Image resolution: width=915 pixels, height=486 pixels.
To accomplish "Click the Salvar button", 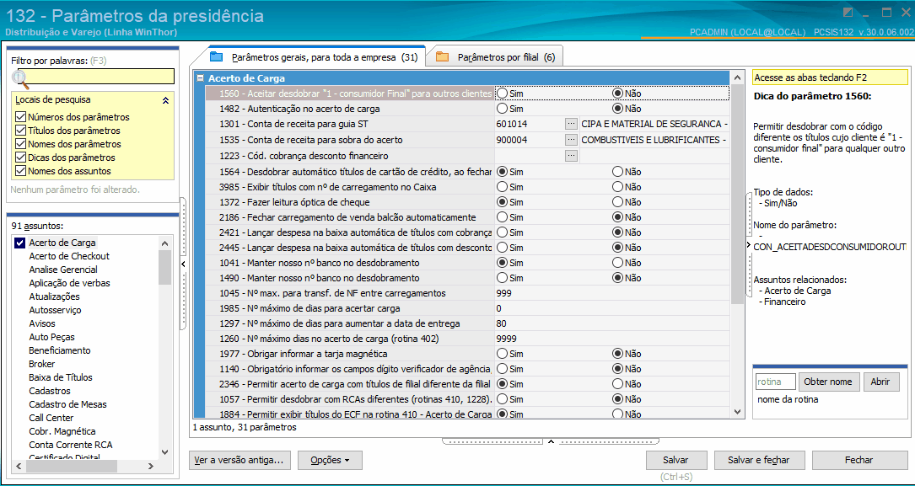I will pyautogui.click(x=677, y=461).
